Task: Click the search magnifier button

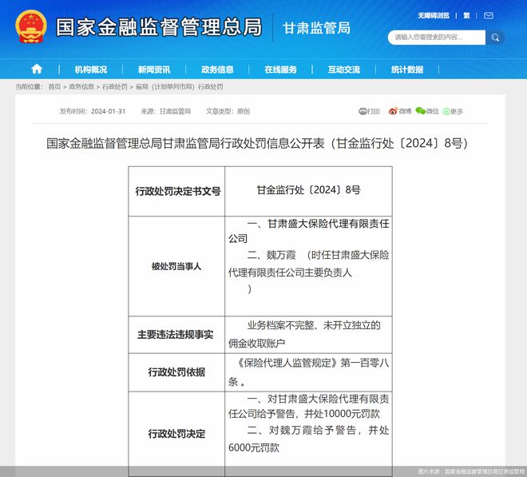Action: tap(496, 38)
